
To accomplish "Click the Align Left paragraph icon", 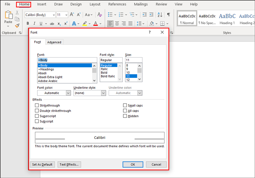I will [x=110, y=24].
